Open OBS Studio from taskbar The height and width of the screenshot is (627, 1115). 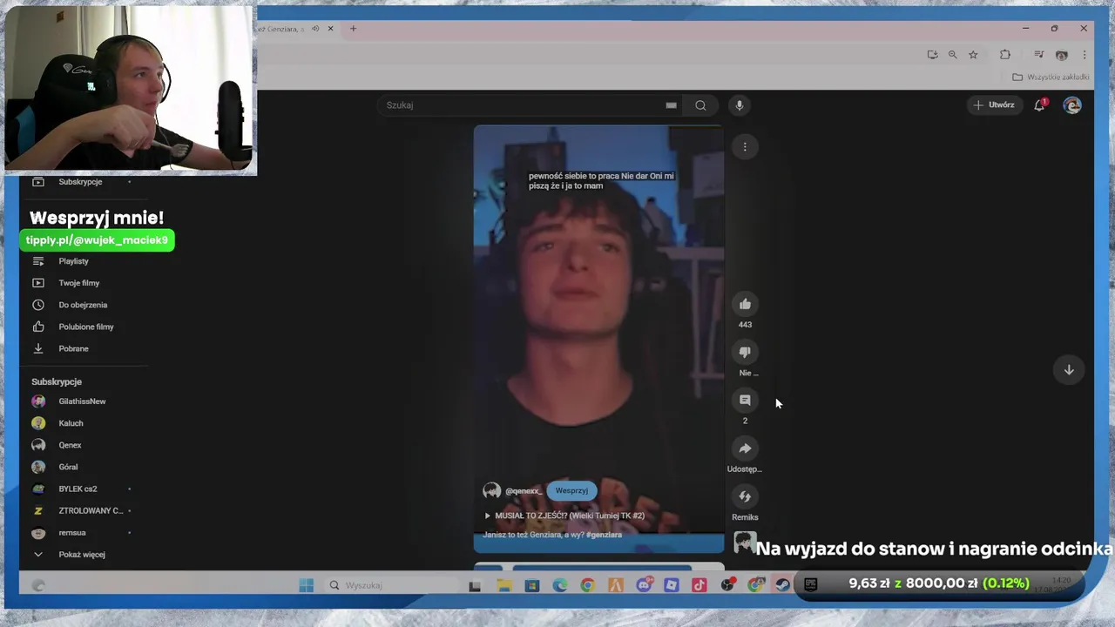click(x=728, y=585)
